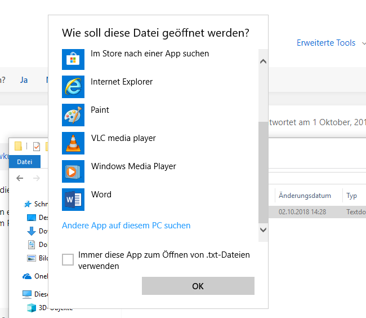Click the Explorer forward arrow
The width and height of the screenshot is (366, 318).
pyautogui.click(x=37, y=178)
